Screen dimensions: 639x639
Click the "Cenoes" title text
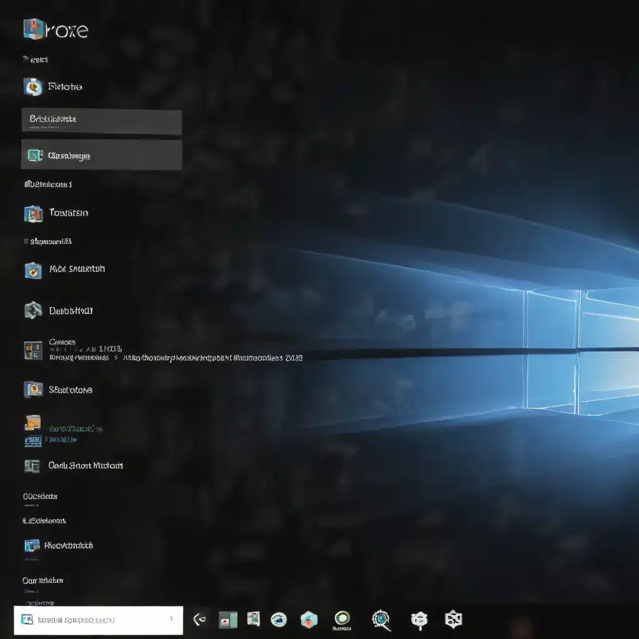(x=62, y=342)
